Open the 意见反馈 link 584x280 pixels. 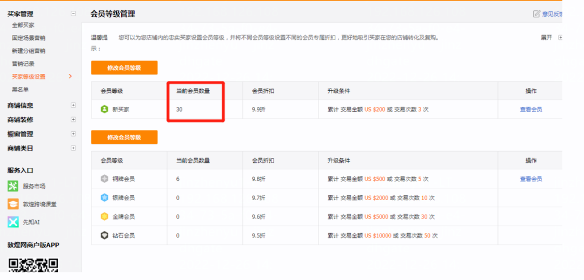click(552, 14)
